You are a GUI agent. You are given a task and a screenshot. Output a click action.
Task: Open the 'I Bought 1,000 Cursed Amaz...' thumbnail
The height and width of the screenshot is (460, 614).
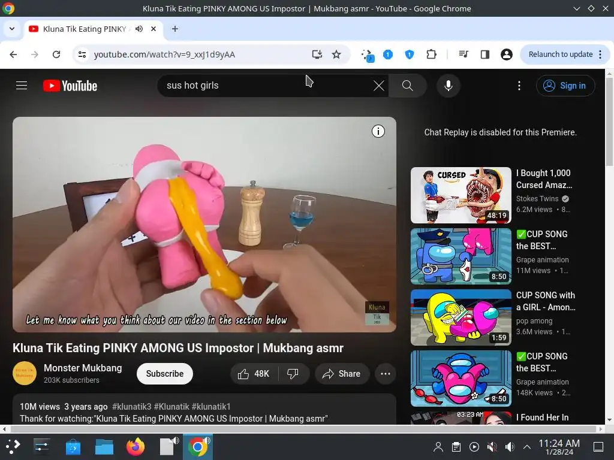pyautogui.click(x=461, y=195)
